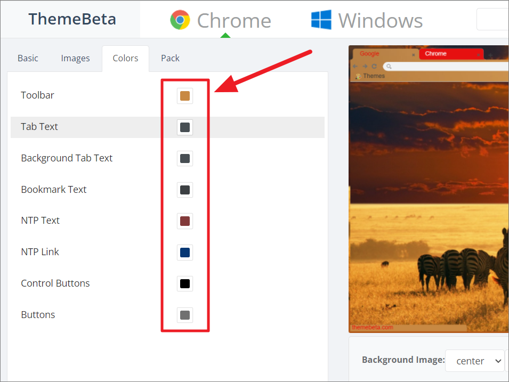Viewport: 509px width, 382px height.
Task: Switch to the Images tab
Action: pos(75,58)
